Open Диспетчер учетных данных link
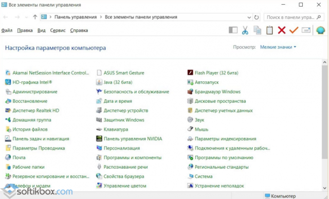Viewport: 329px width, 199px height. click(x=224, y=110)
